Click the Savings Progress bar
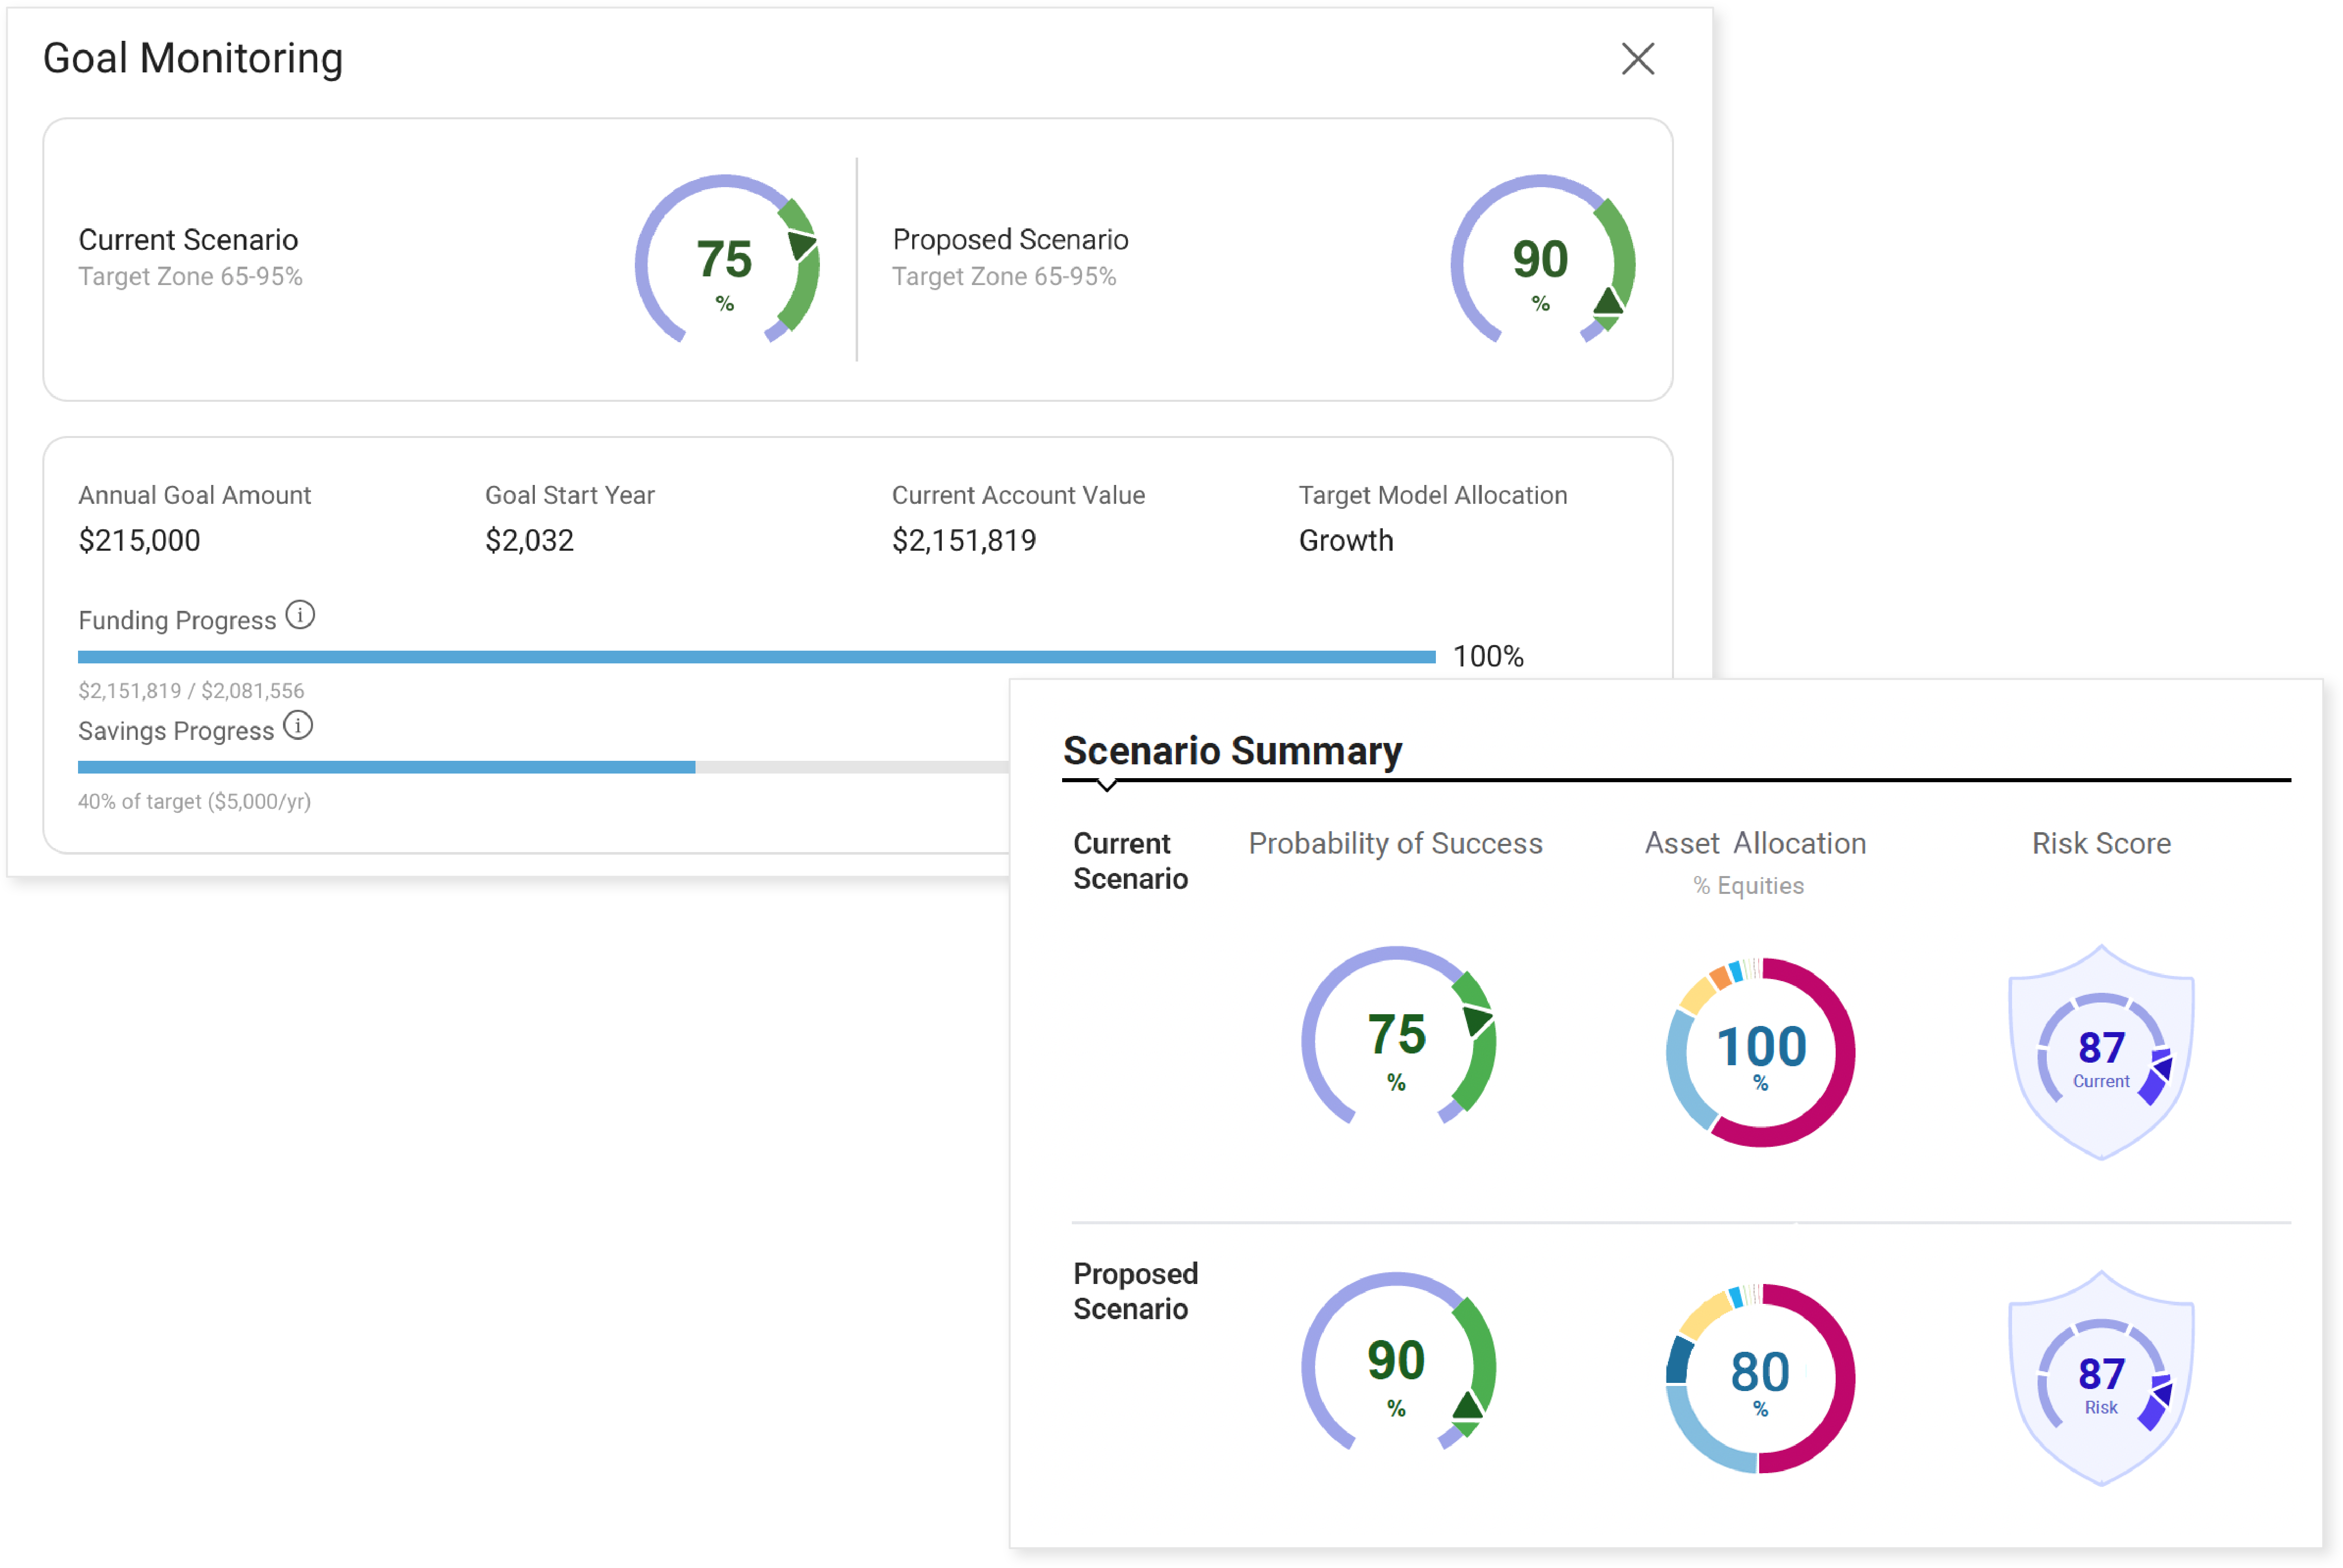2343x1568 pixels. [543, 767]
